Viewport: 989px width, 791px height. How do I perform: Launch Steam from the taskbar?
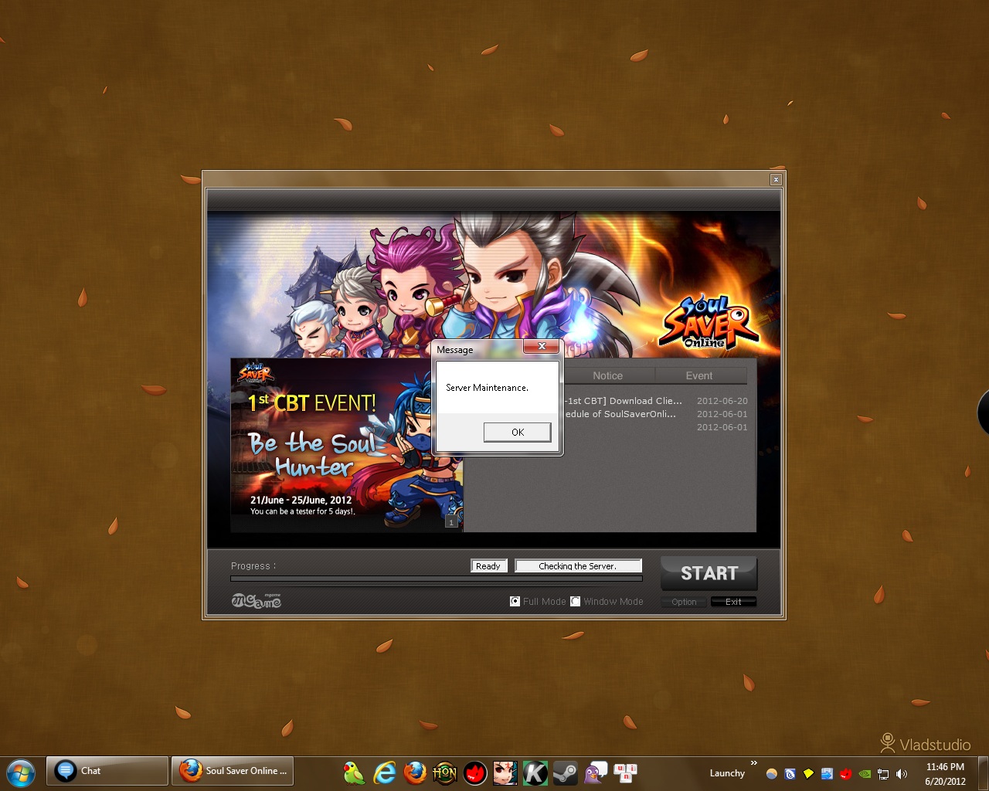565,772
